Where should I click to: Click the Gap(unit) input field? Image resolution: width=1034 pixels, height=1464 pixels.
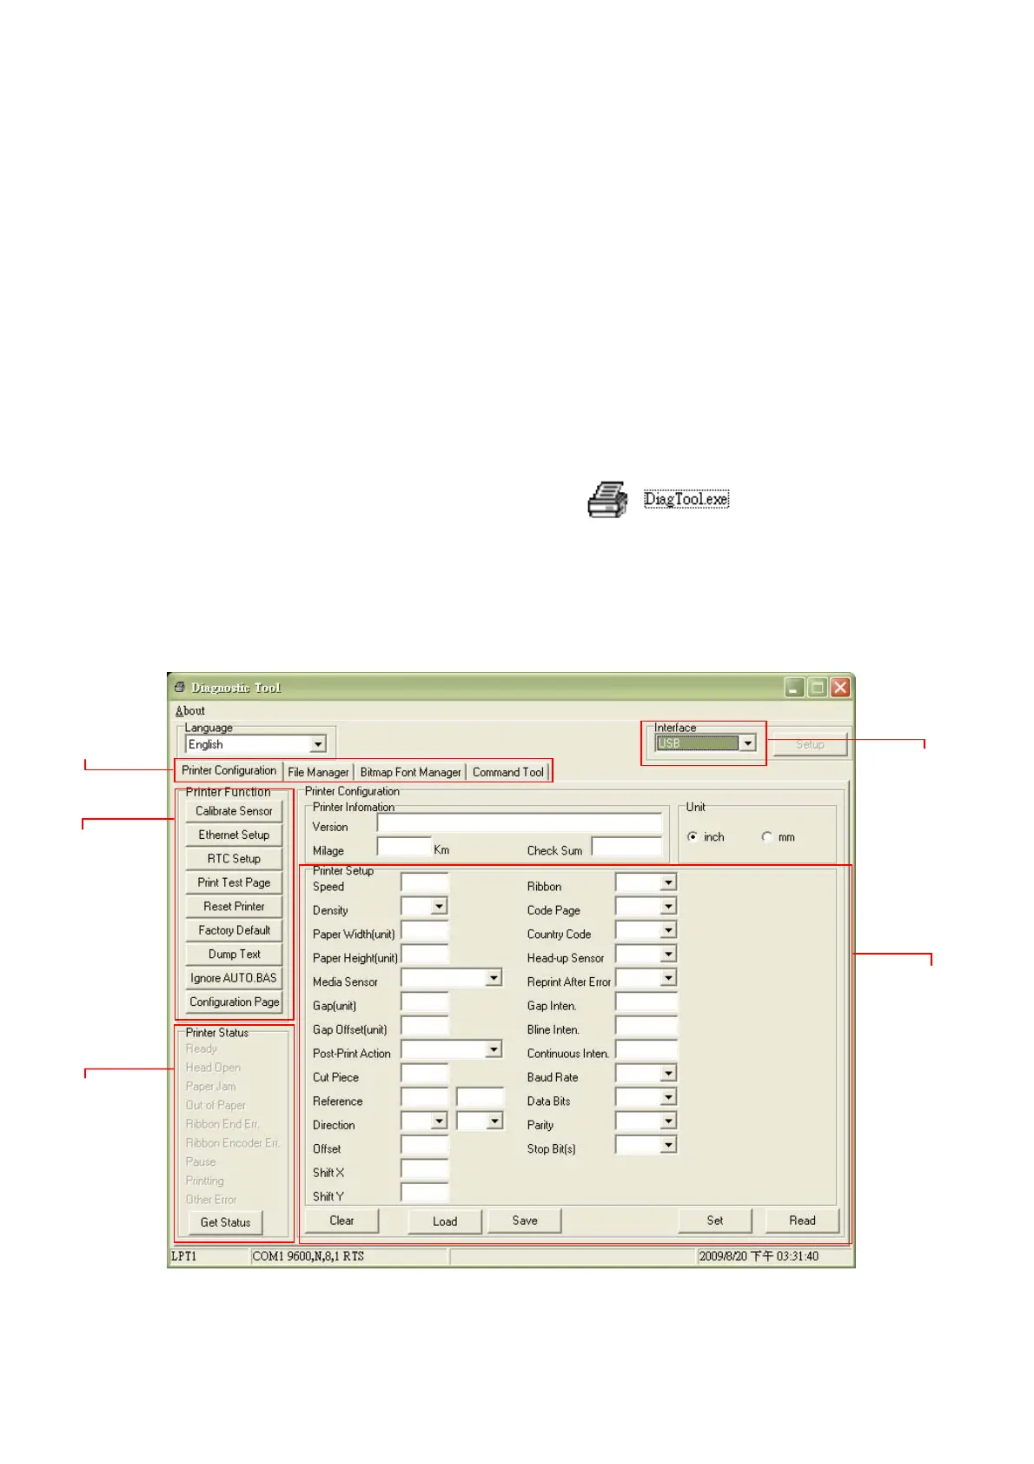425,1002
